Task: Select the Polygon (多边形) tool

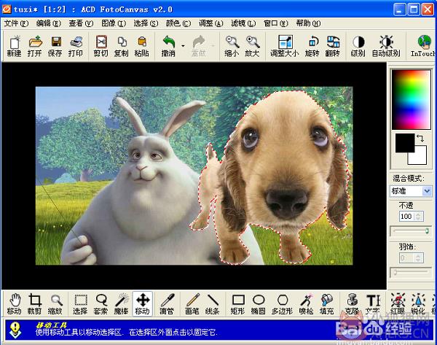Action: pos(283,304)
